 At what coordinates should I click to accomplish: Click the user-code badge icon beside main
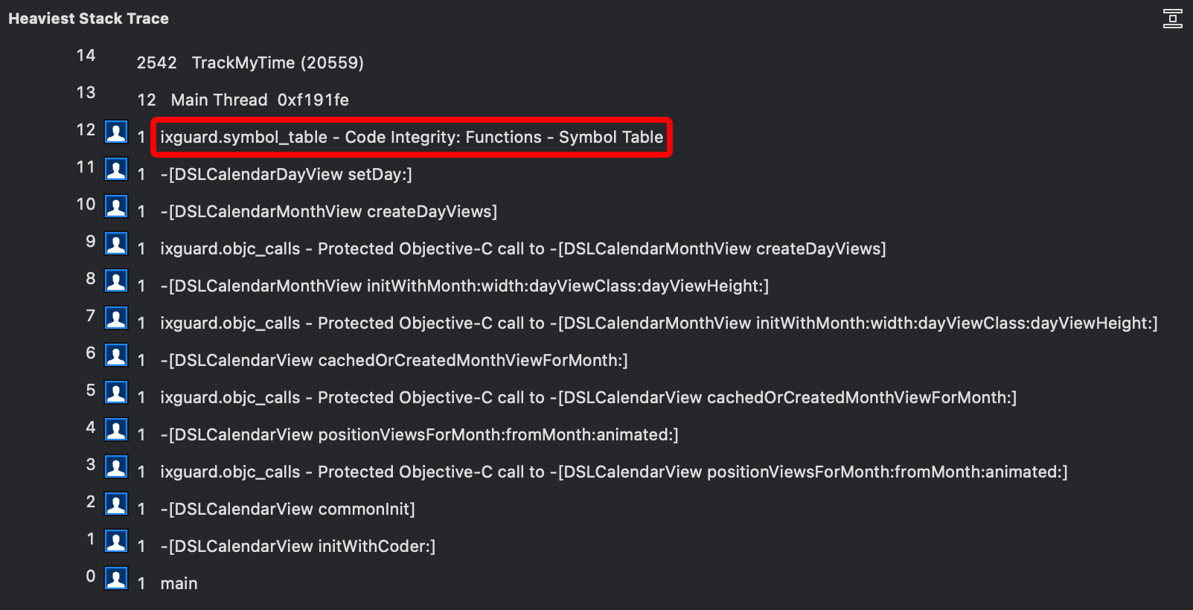pyautogui.click(x=117, y=578)
